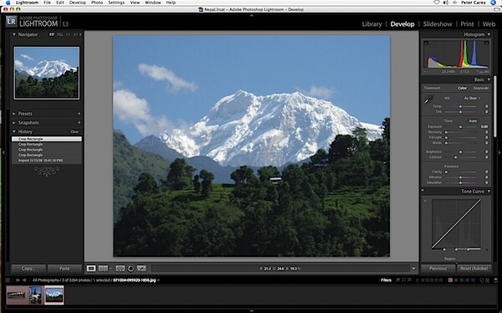Select Grayscale treatment
The height and width of the screenshot is (313, 502).
coord(480,88)
